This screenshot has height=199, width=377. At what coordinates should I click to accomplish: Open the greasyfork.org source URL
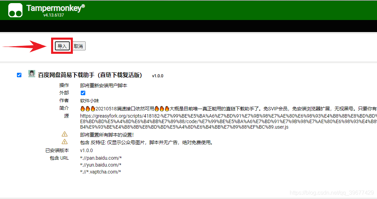coord(229,121)
